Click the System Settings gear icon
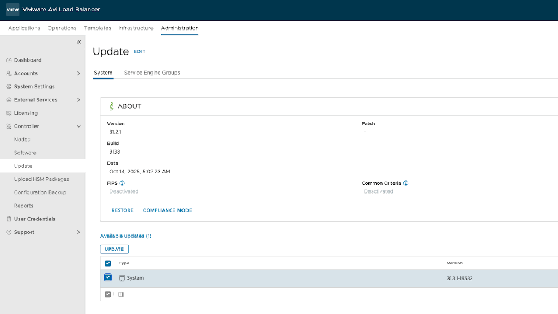This screenshot has width=558, height=314. click(9, 87)
